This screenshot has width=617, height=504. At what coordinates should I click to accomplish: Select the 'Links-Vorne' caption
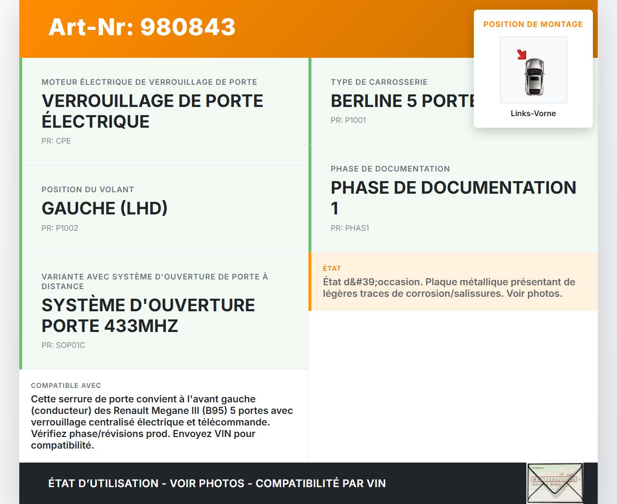click(x=533, y=113)
